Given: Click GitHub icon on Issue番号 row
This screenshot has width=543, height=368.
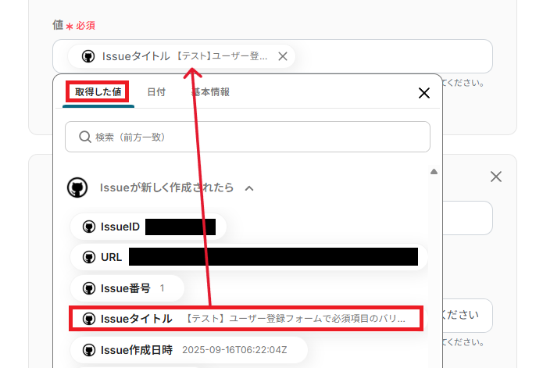Looking at the screenshot, I should 89,288.
